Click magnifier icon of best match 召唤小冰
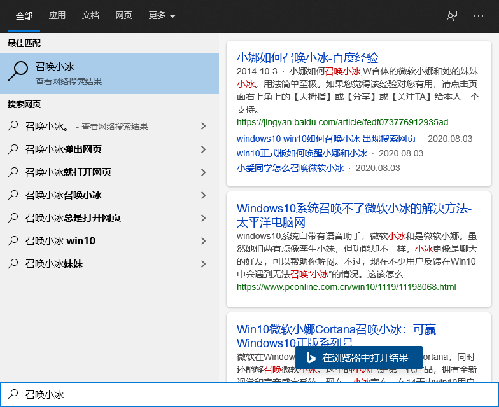The image size is (499, 407). pyautogui.click(x=18, y=71)
